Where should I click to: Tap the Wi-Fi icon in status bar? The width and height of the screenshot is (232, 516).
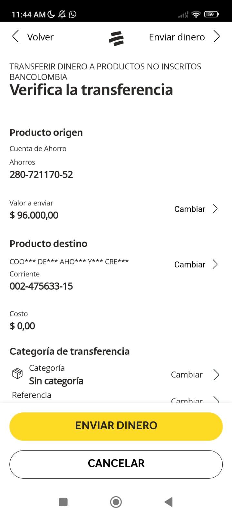tap(196, 14)
